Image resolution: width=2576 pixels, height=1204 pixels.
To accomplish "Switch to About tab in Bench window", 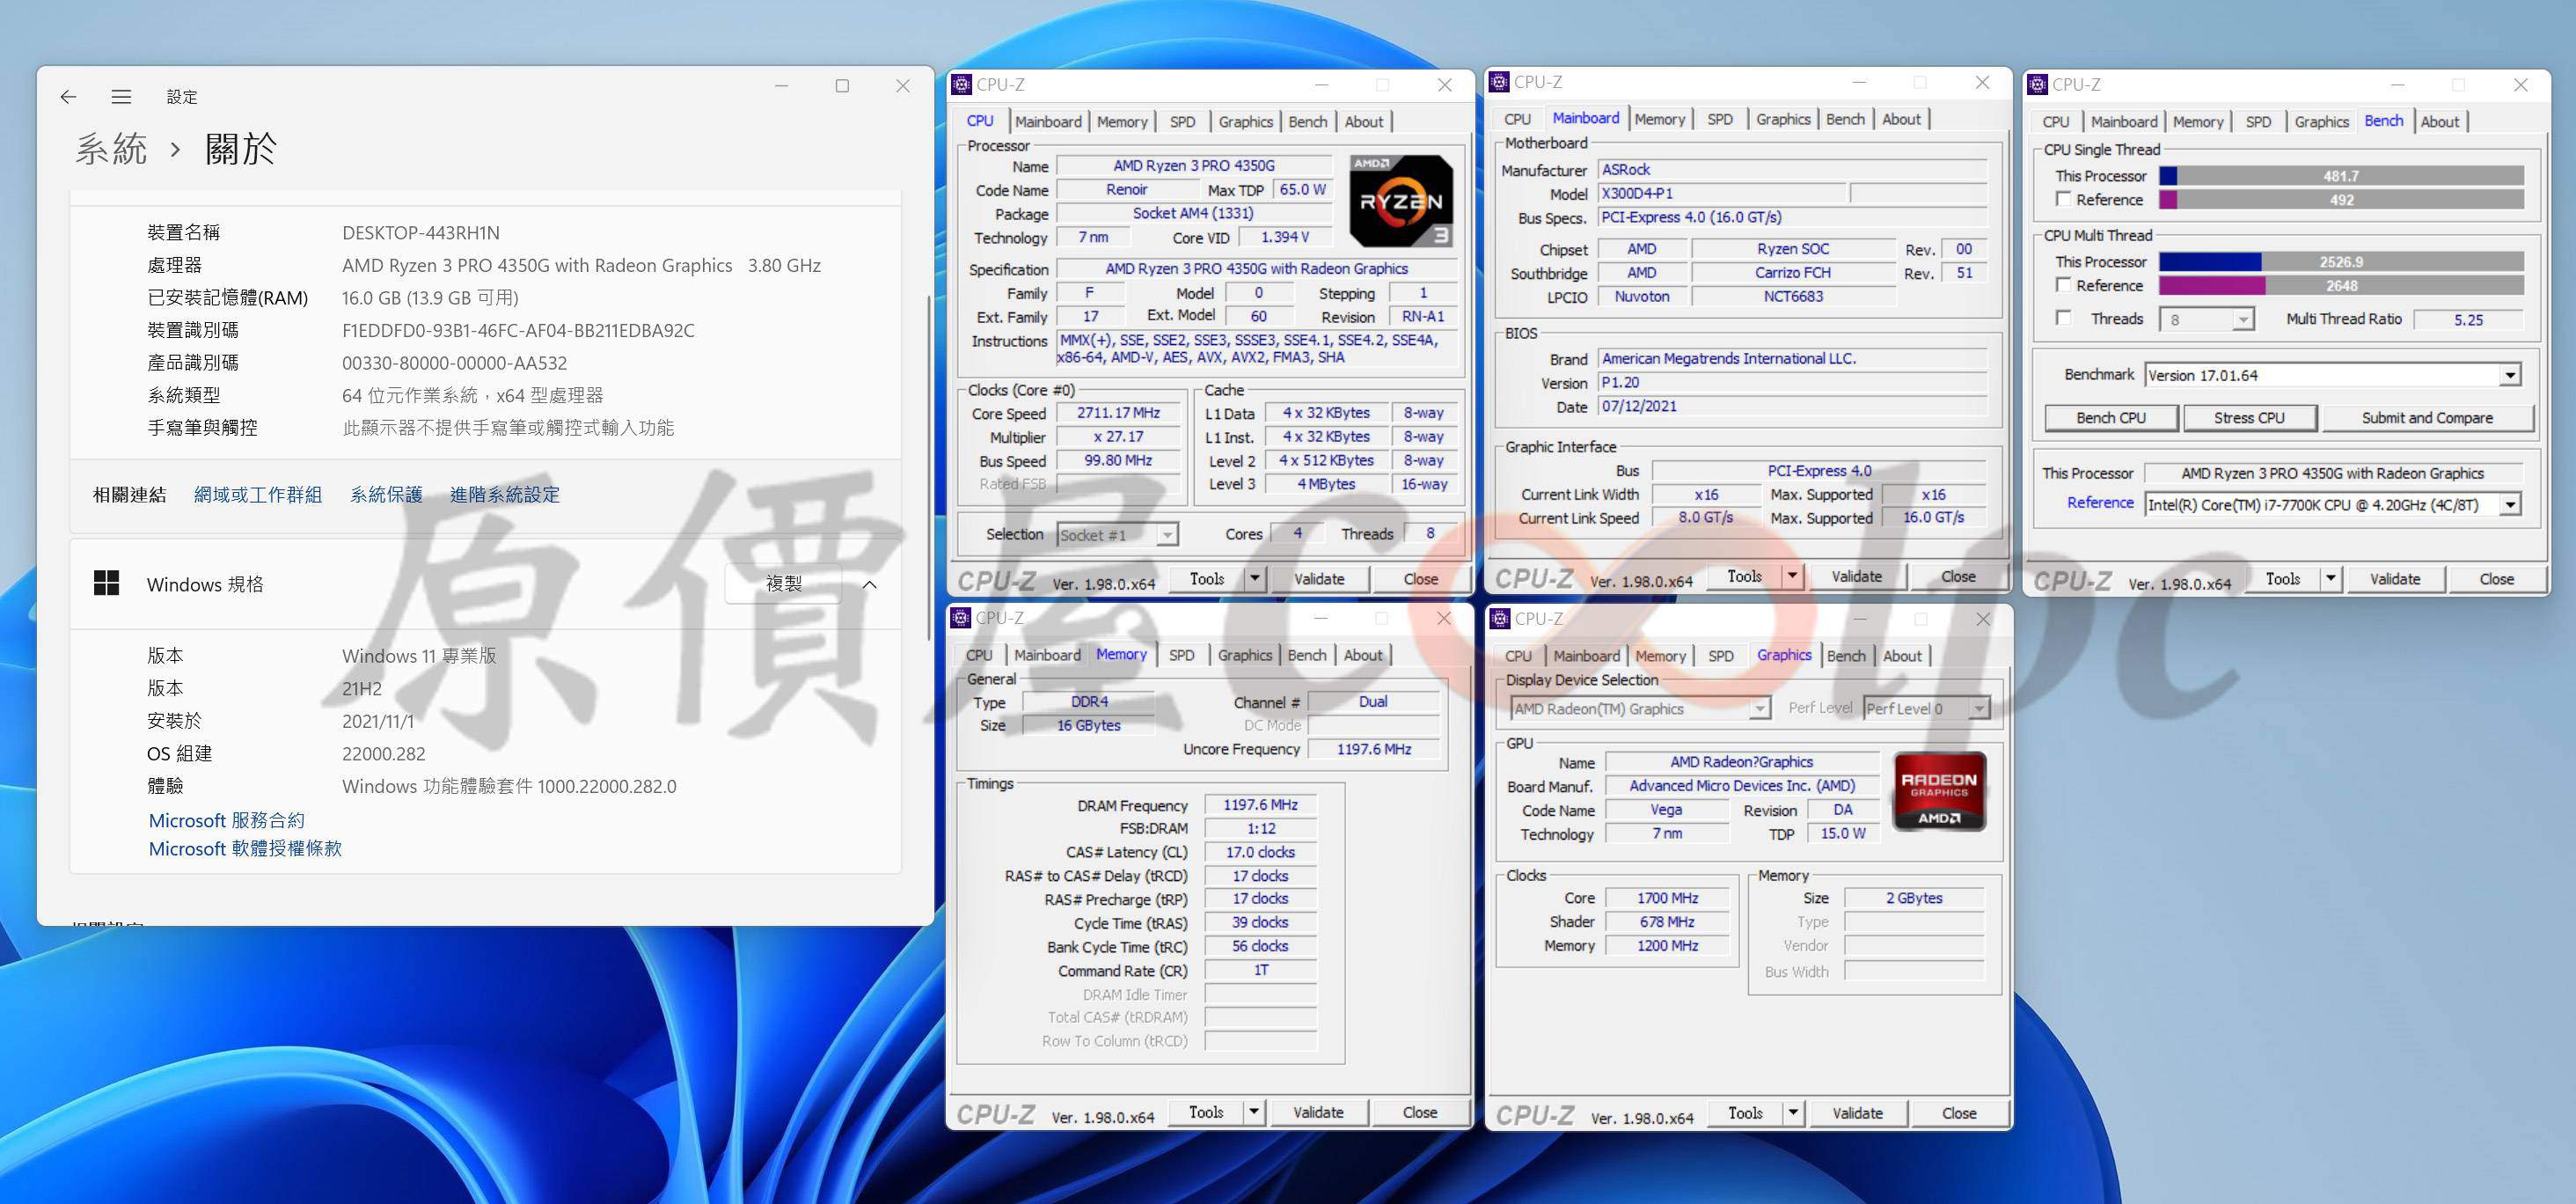I will (x=2439, y=122).
